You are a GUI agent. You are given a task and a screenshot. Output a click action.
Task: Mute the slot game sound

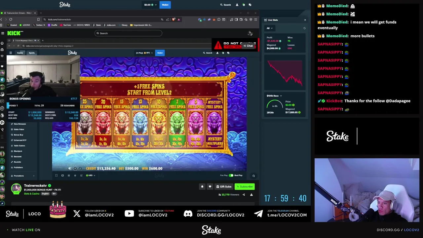click(69, 169)
